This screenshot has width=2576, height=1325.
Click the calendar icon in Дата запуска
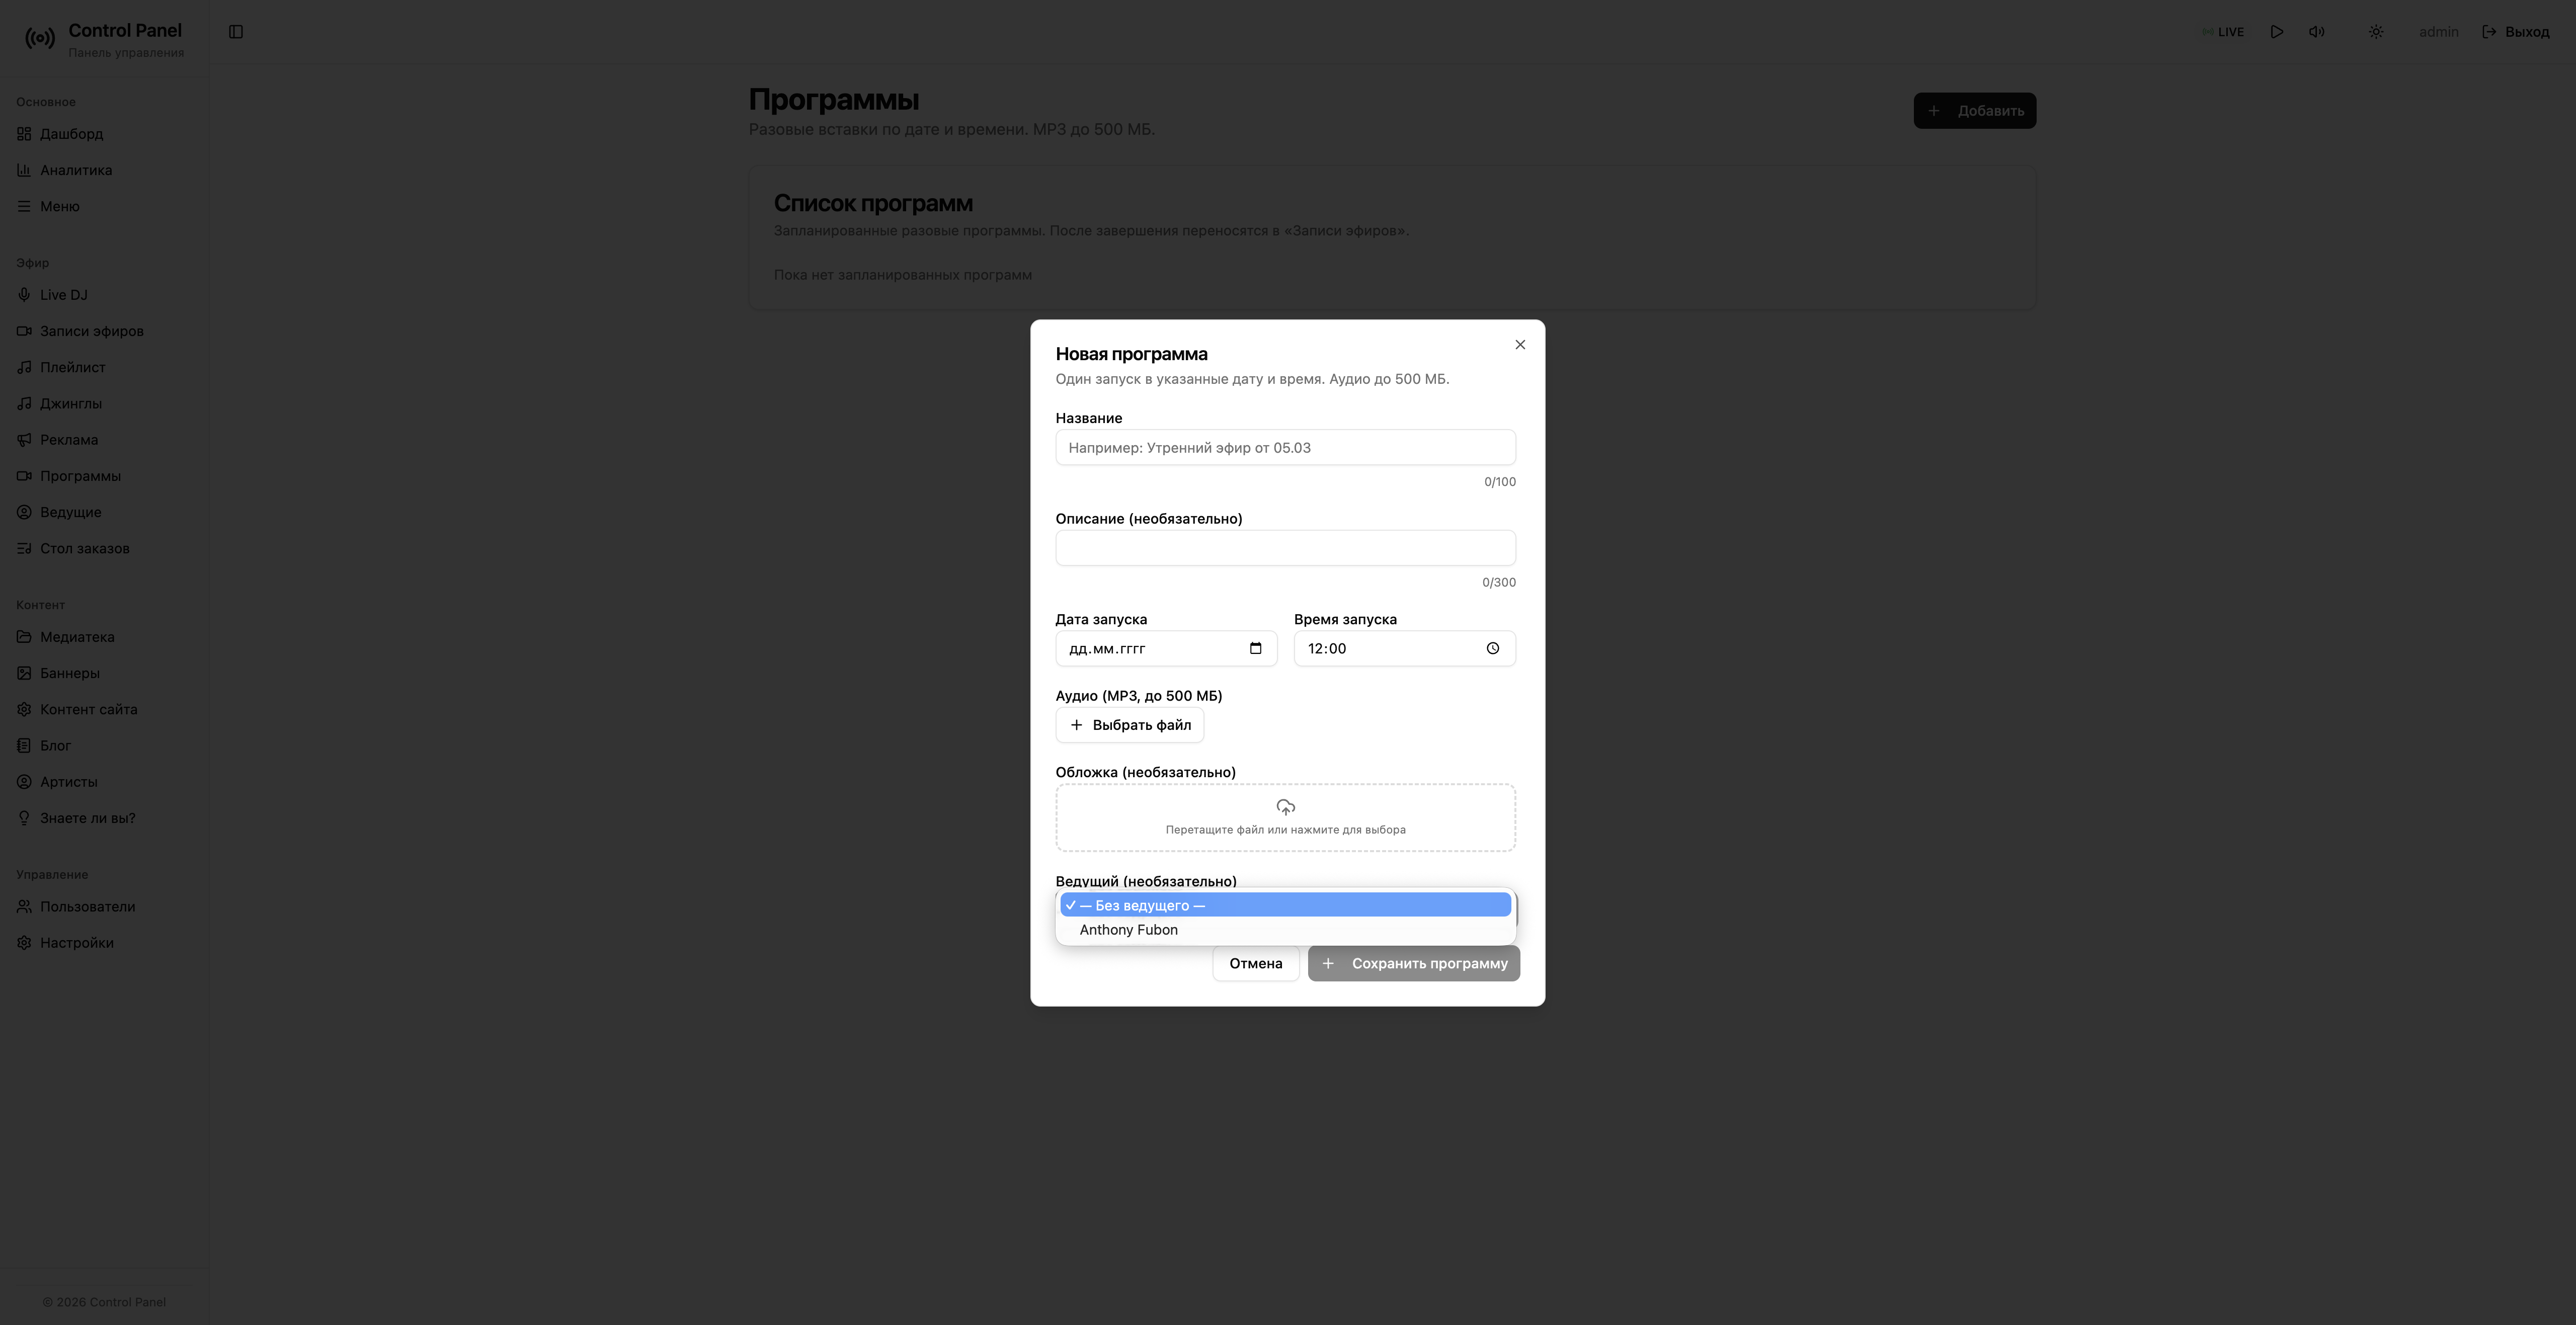[1255, 648]
